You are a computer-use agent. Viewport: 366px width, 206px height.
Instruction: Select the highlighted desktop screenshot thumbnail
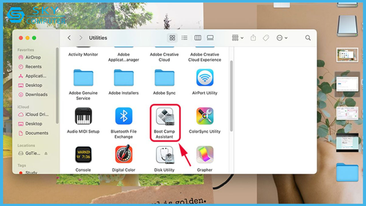pos(347,84)
